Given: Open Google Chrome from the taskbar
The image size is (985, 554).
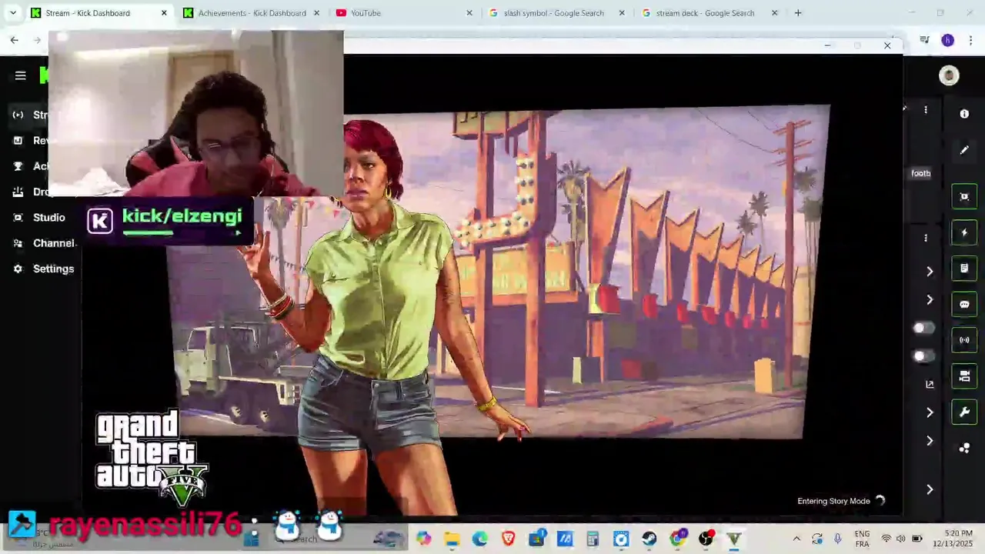Looking at the screenshot, I should [x=677, y=539].
